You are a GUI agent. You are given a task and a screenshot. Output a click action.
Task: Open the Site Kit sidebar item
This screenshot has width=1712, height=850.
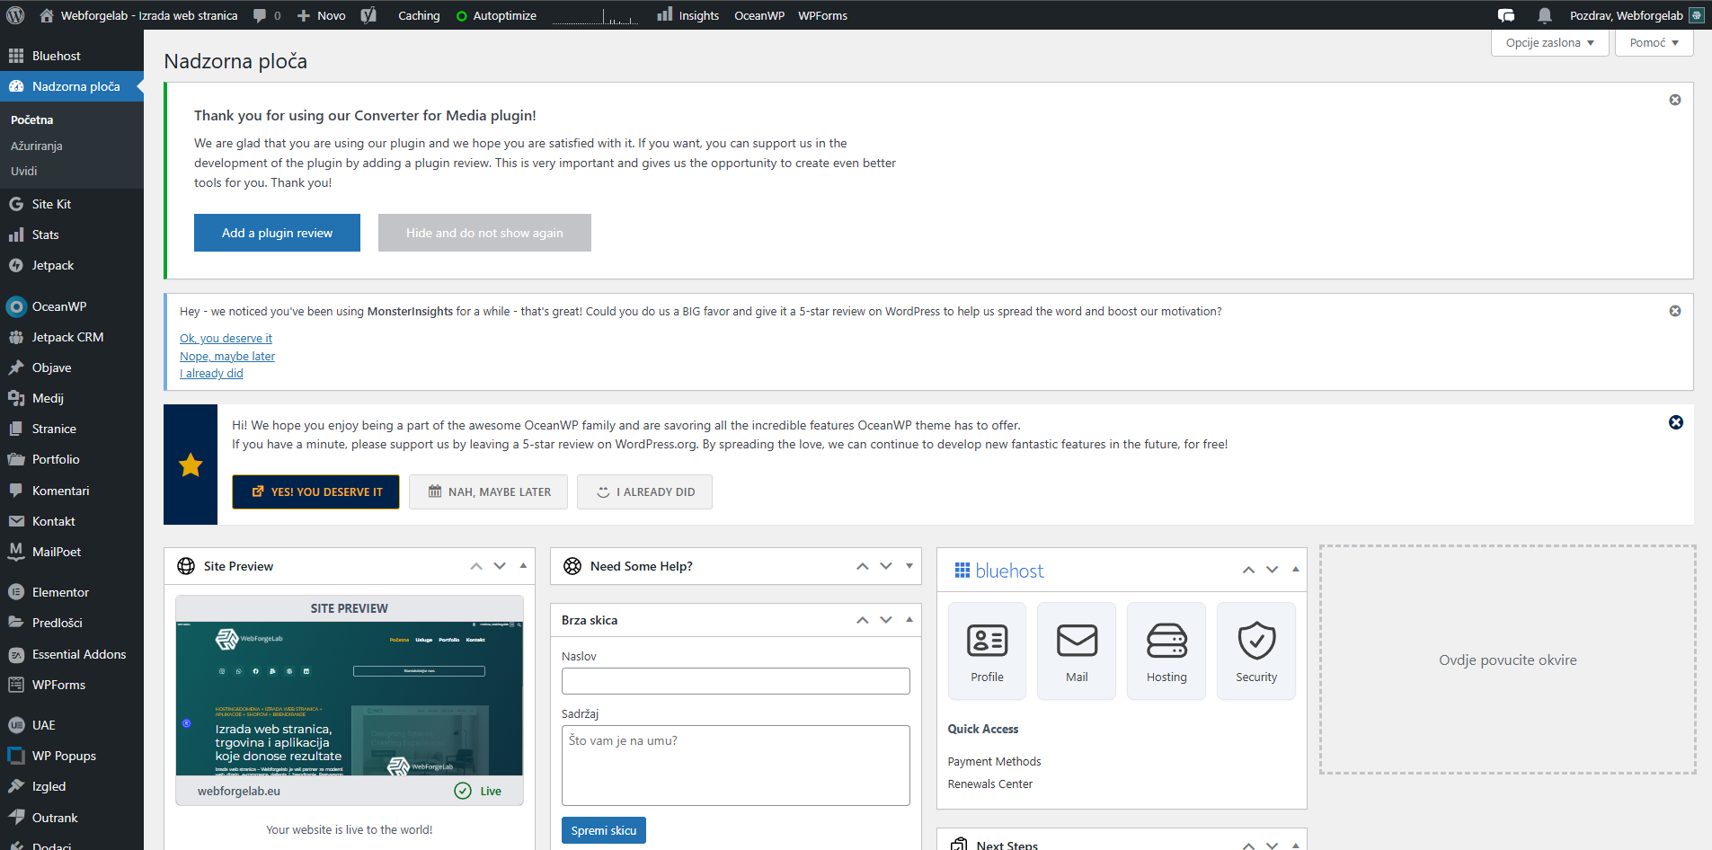50,204
